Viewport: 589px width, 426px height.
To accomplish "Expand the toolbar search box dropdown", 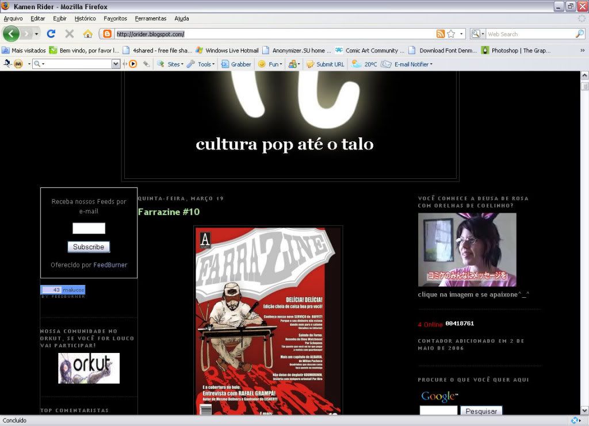I will [116, 64].
